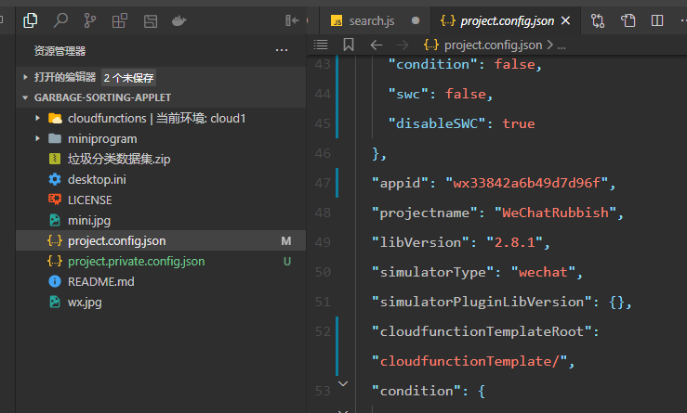
Task: Split the editor with split icon
Action: [x=657, y=20]
